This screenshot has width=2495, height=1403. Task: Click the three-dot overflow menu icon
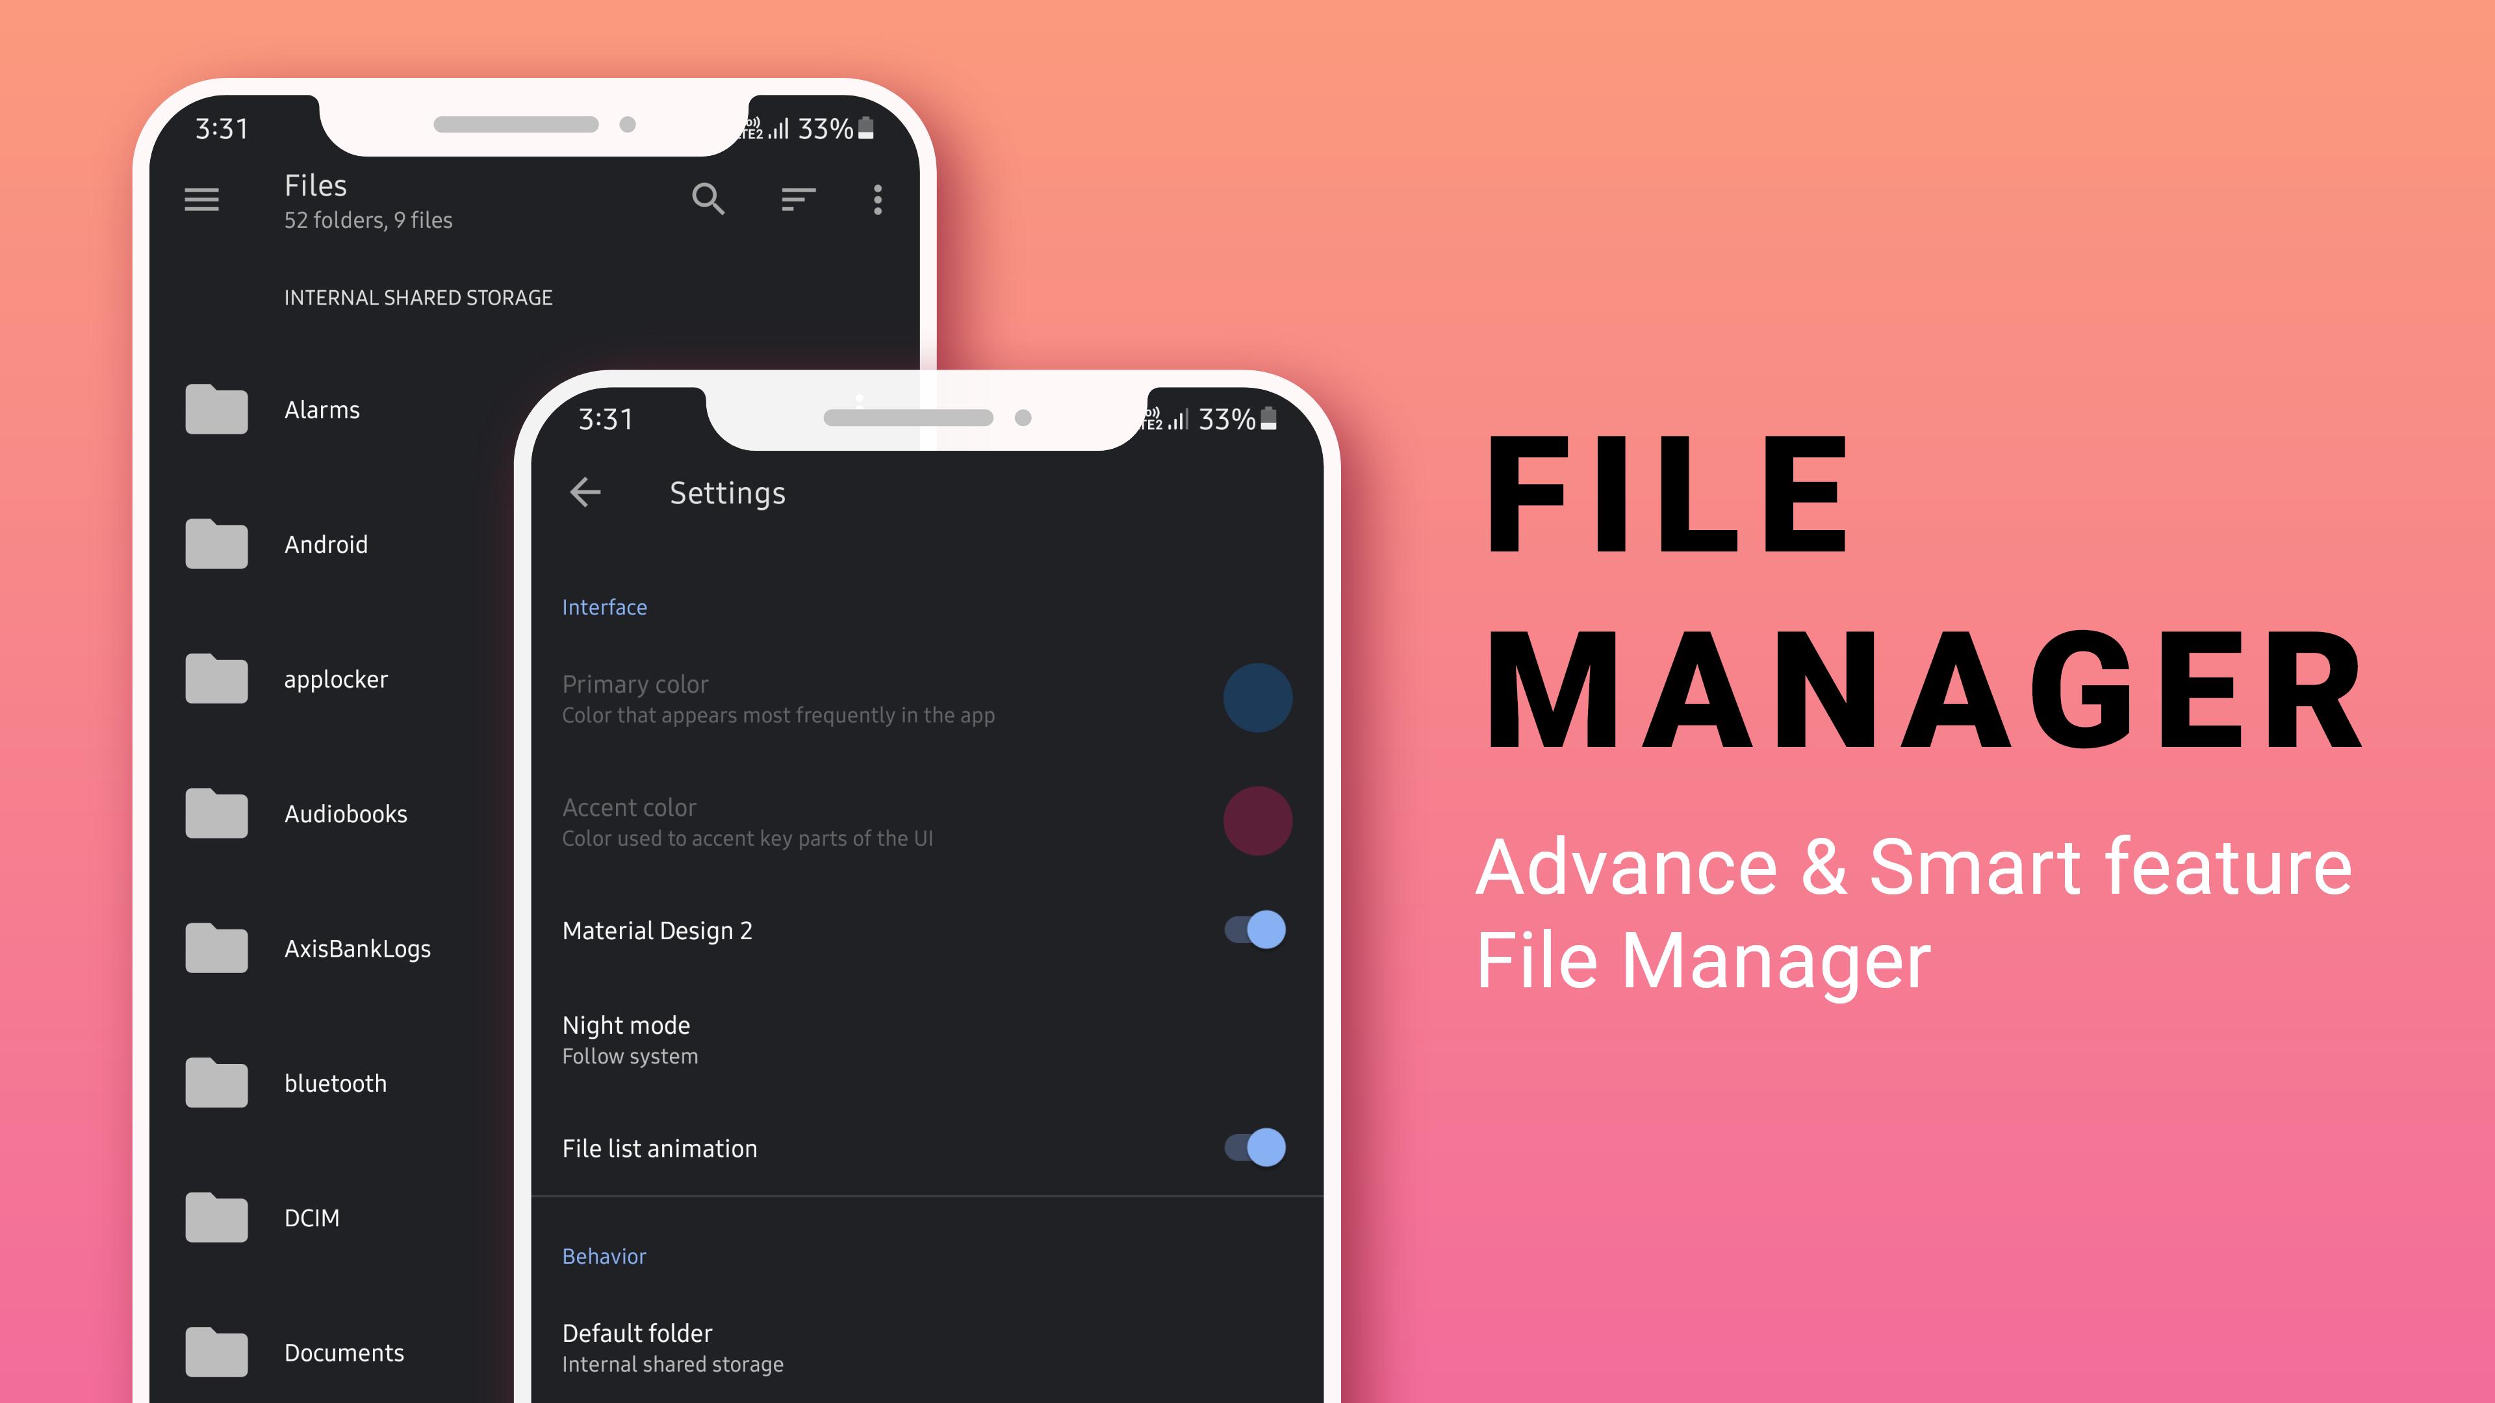pyautogui.click(x=877, y=201)
